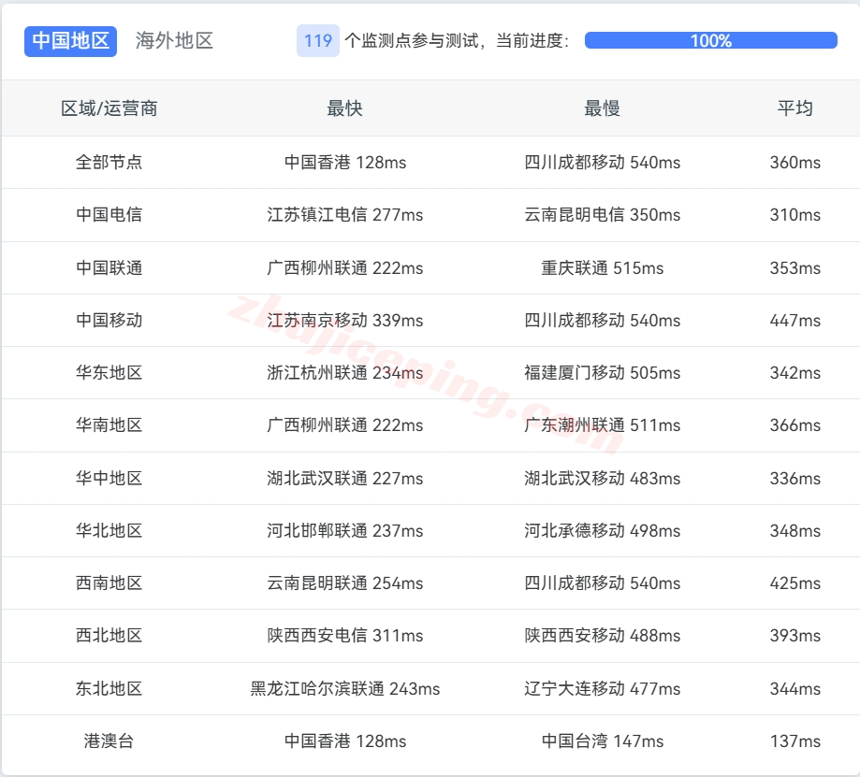Image resolution: width=860 pixels, height=777 pixels.
Task: Select the 华东地区 row label
Action: (x=109, y=373)
